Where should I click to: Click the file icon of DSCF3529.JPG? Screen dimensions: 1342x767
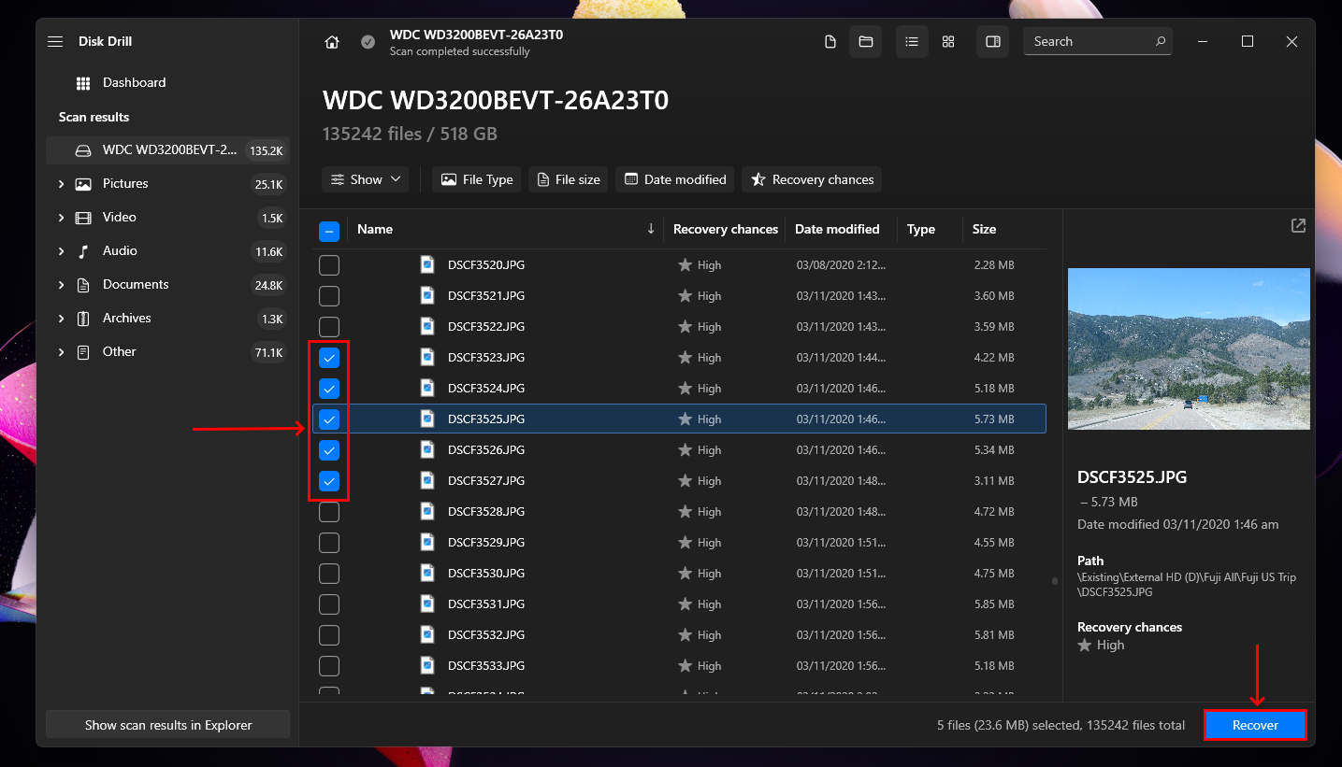pyautogui.click(x=427, y=543)
